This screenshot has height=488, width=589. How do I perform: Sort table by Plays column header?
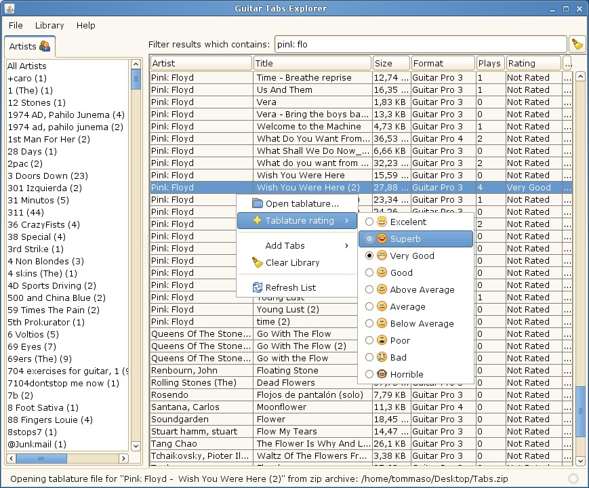click(x=490, y=63)
